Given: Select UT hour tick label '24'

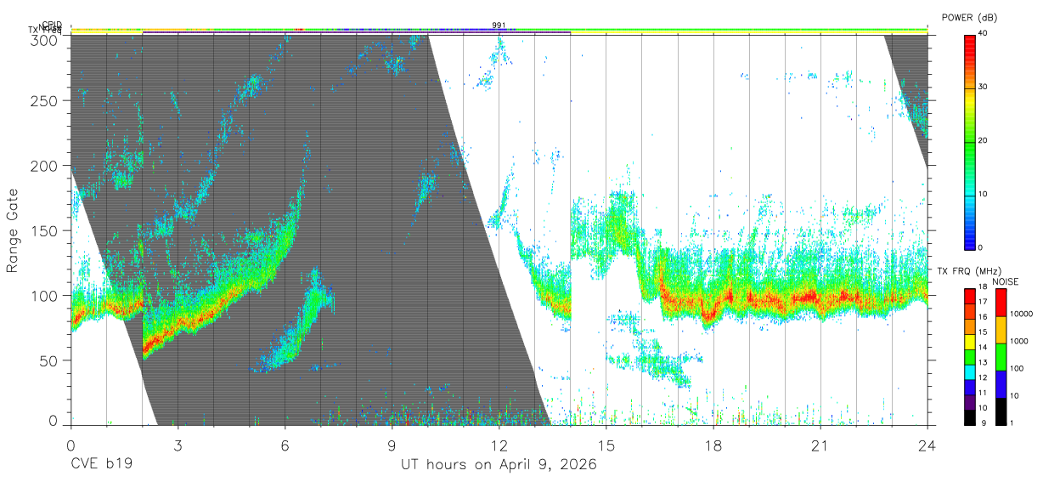Looking at the screenshot, I should 927,445.
